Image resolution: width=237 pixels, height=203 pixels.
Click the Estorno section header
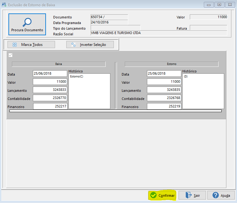point(172,64)
